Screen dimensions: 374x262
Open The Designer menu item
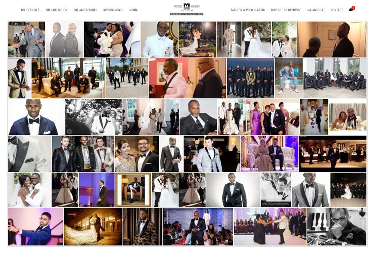[x=30, y=10]
